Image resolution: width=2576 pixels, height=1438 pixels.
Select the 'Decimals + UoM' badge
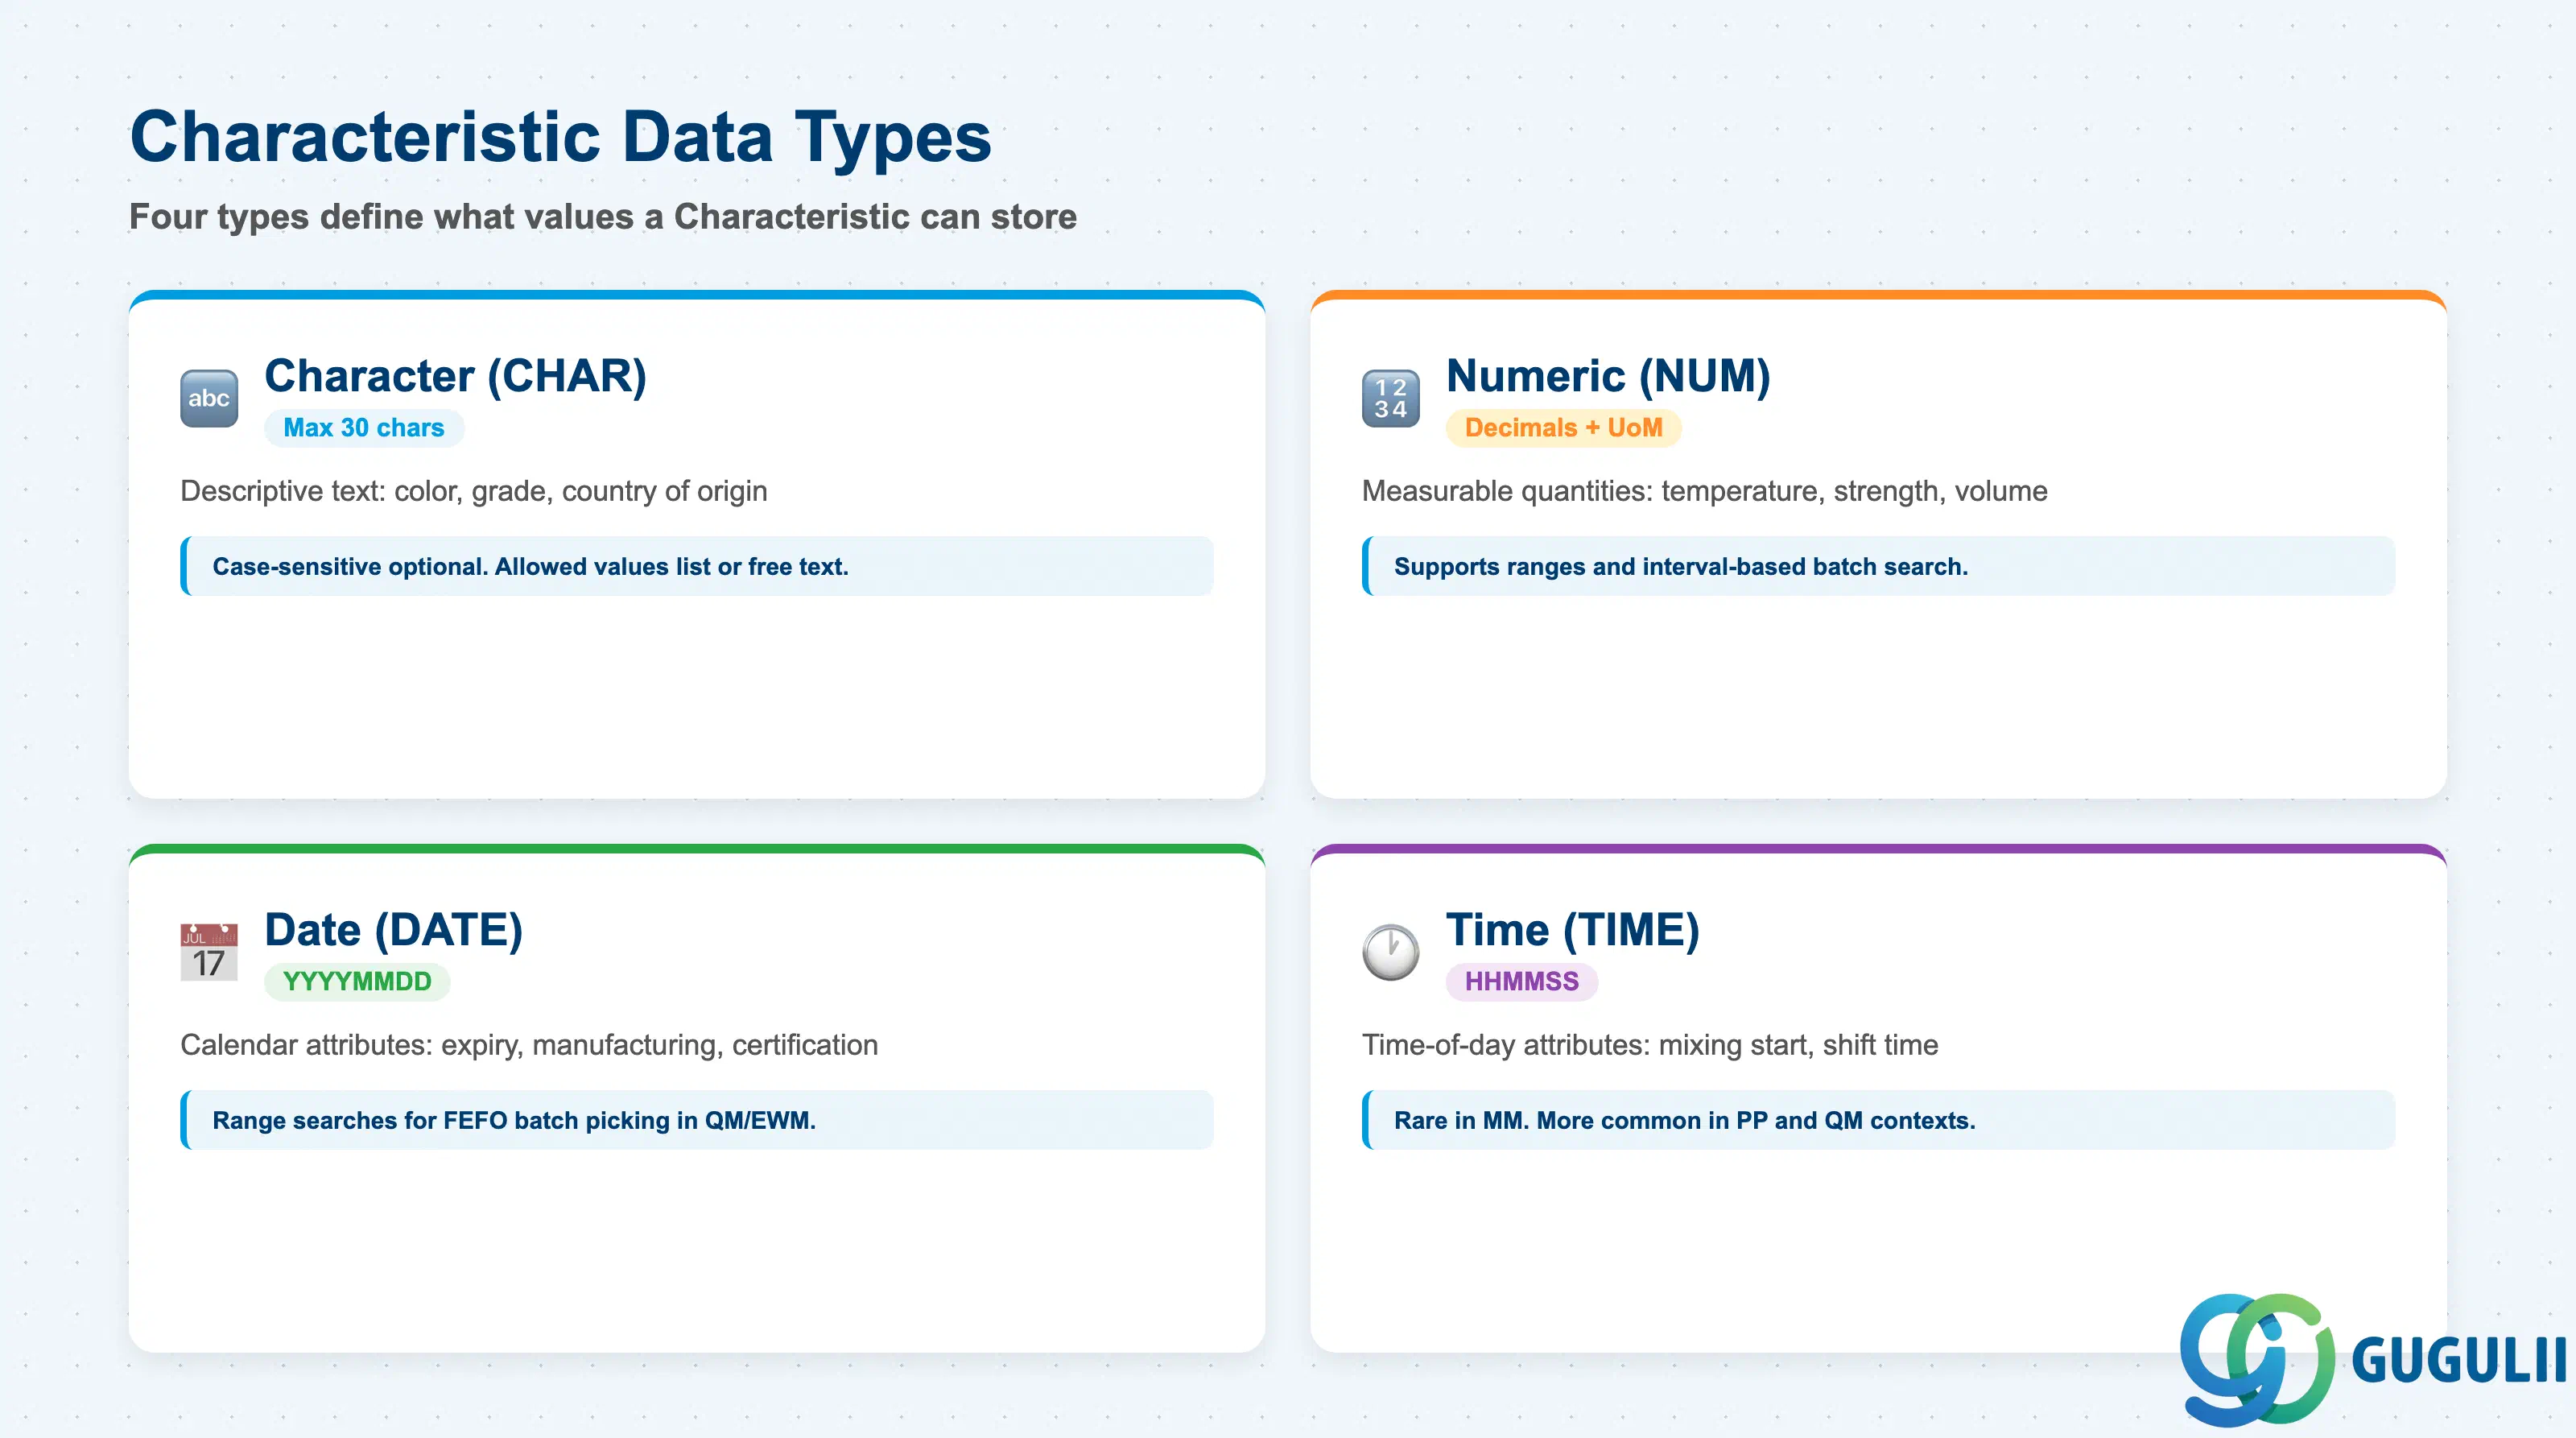click(x=1563, y=428)
